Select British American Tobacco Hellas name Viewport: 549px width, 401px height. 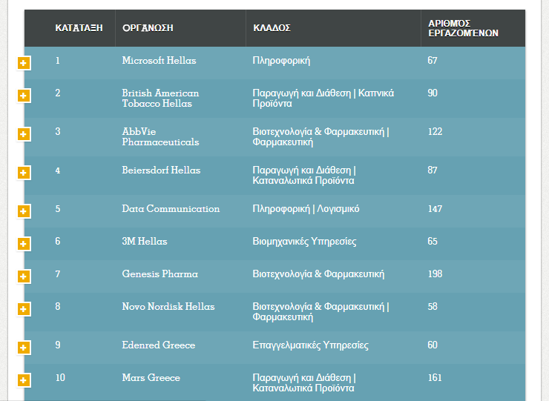pos(160,99)
